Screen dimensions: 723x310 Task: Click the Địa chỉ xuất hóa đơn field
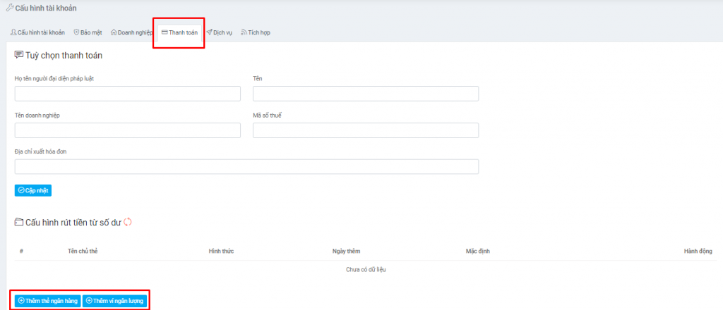[246, 166]
